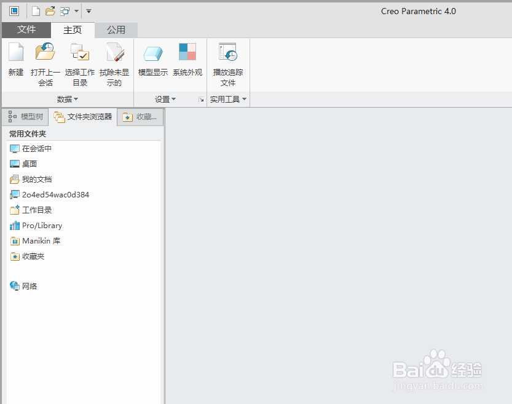Select 网络 entry
Screen dimensions: 512x404
[23, 286]
